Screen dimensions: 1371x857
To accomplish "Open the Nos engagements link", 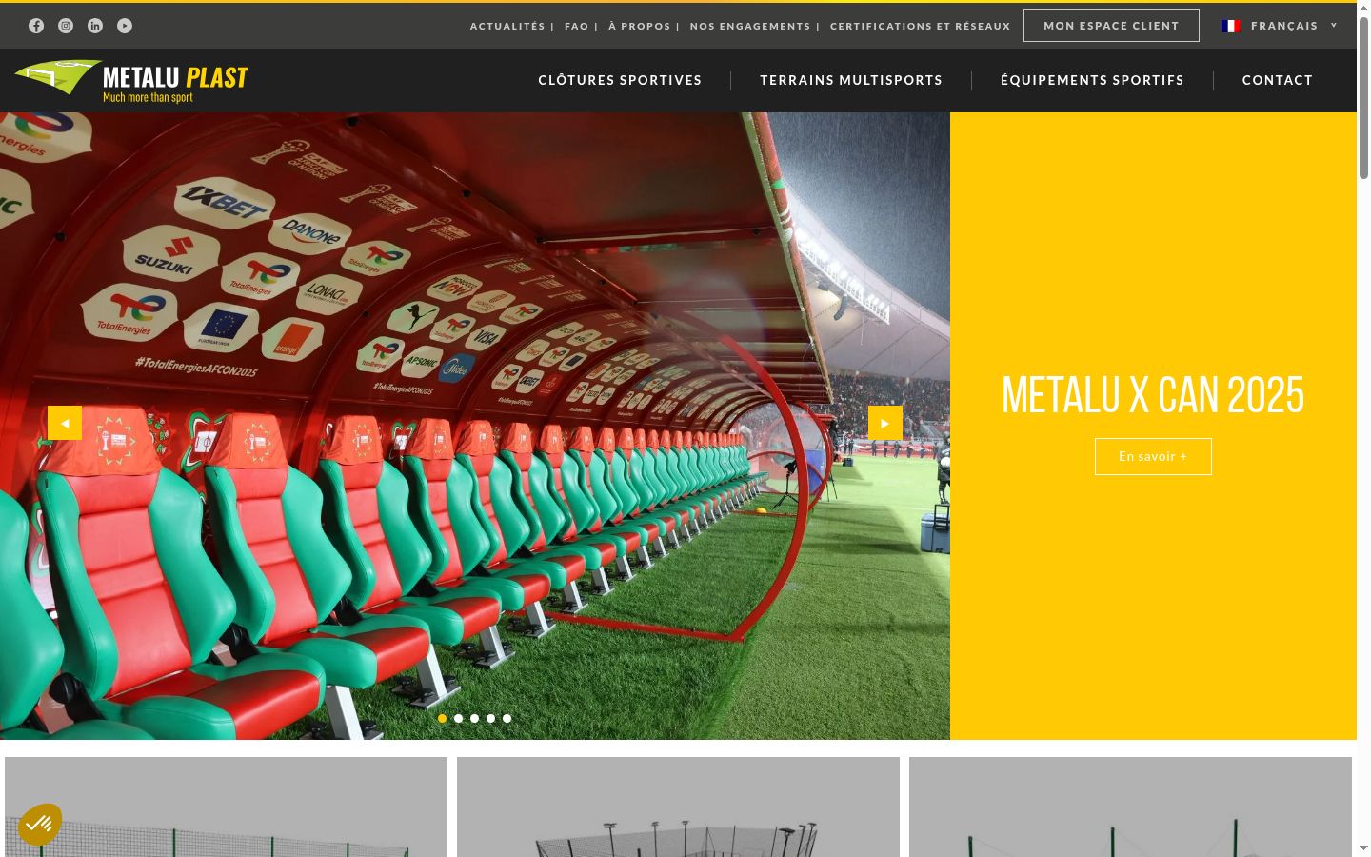I will (x=750, y=26).
